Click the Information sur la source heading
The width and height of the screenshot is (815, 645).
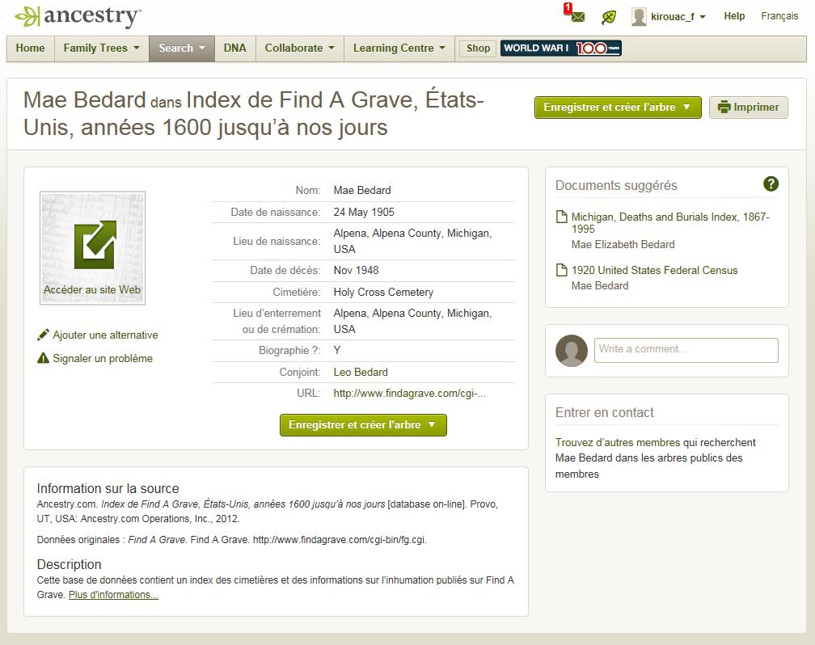pyautogui.click(x=108, y=488)
